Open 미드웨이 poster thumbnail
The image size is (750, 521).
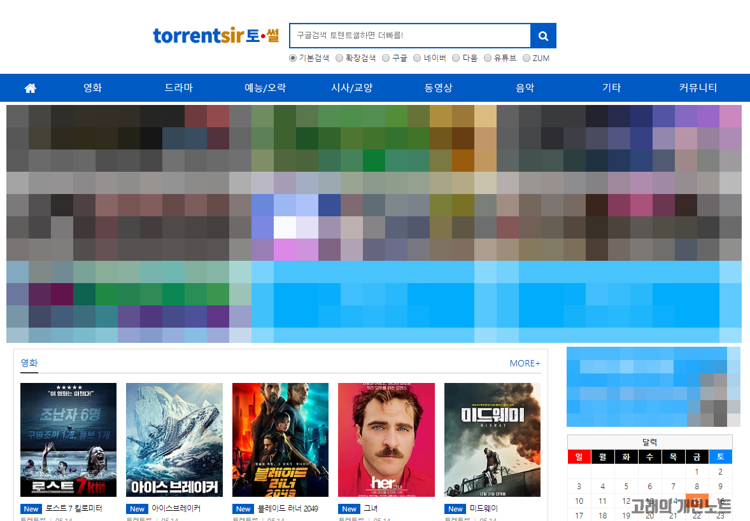click(x=493, y=440)
